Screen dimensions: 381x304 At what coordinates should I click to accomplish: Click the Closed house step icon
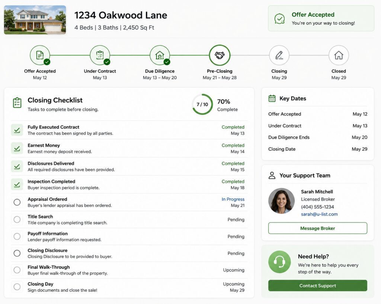click(339, 55)
